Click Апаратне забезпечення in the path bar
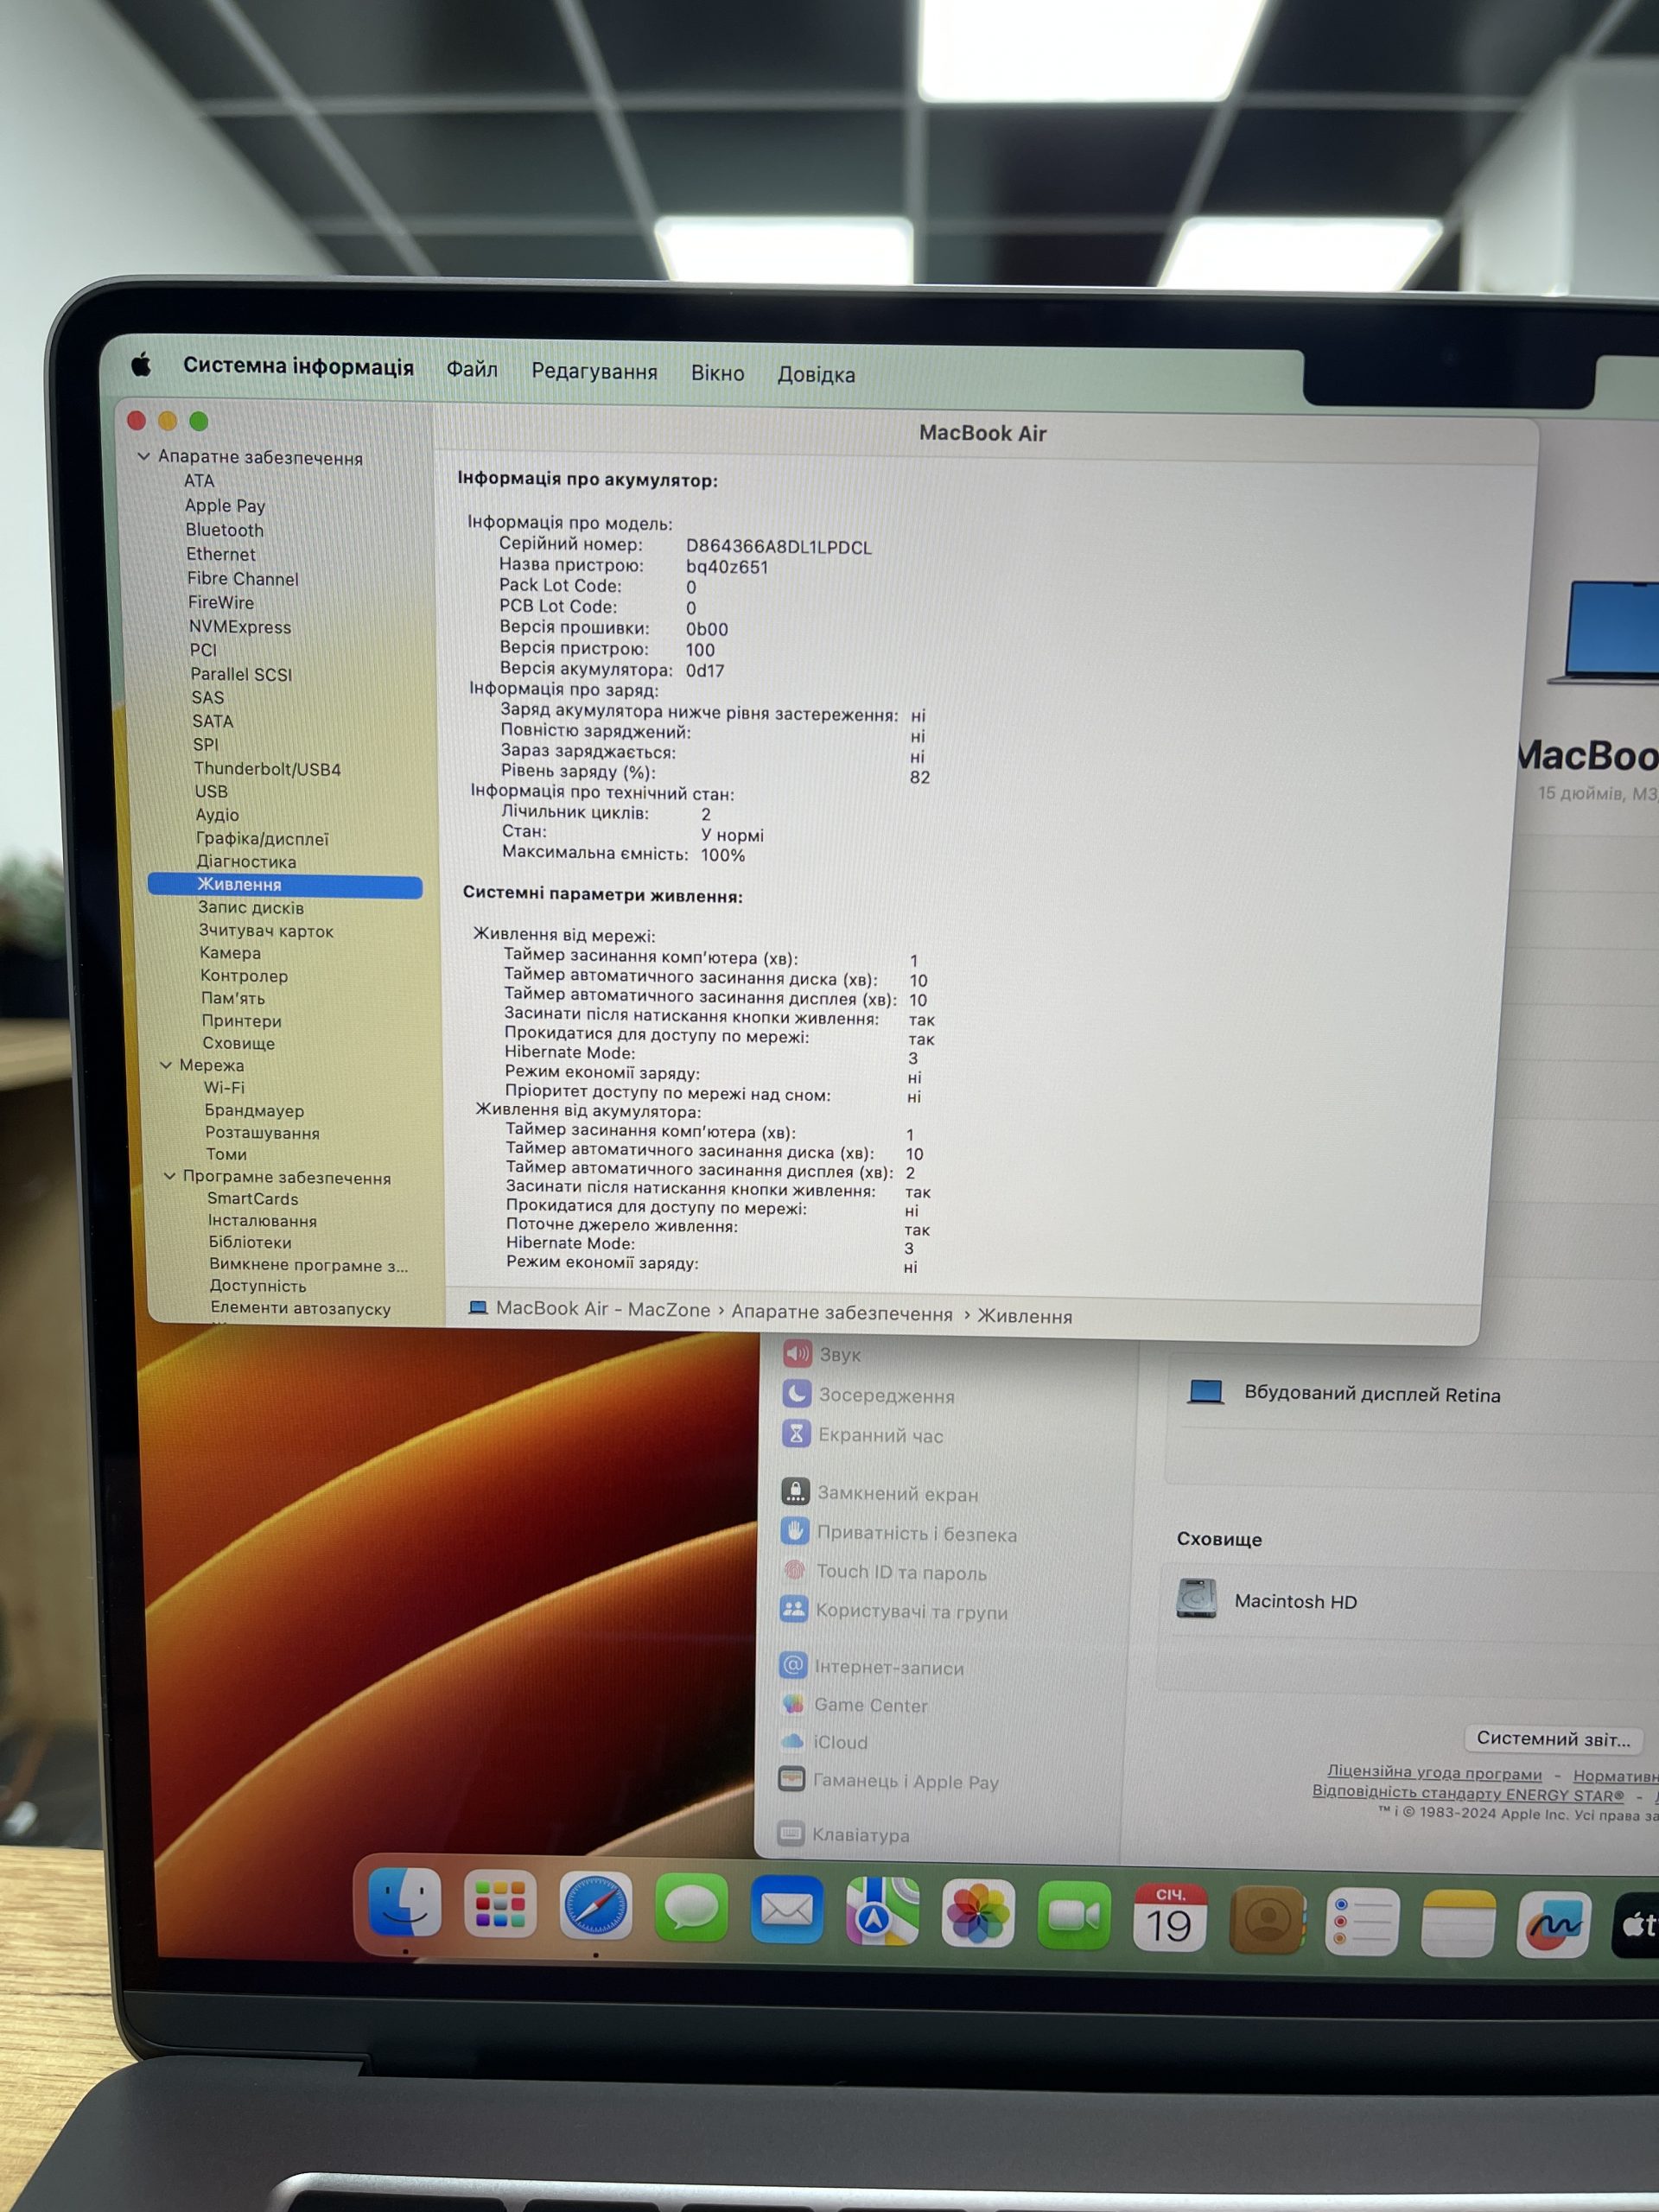1659x2212 pixels. click(841, 1313)
